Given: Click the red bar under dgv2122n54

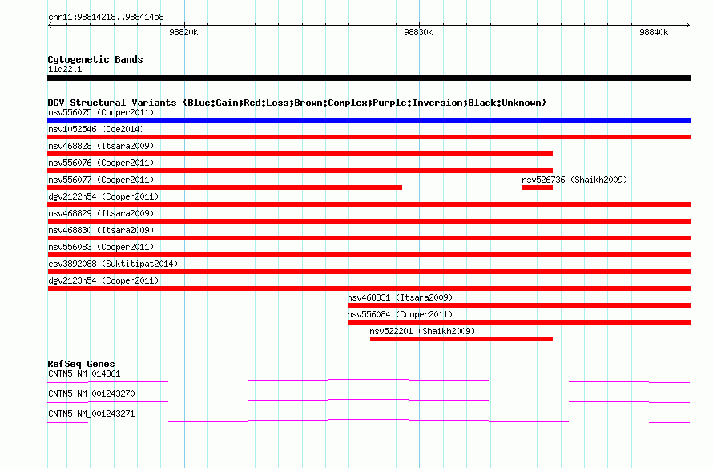Looking at the screenshot, I should pyautogui.click(x=369, y=204).
